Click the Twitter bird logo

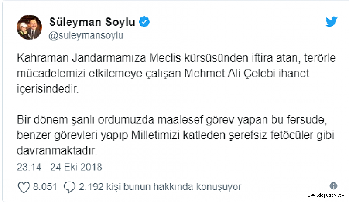[x=332, y=22]
